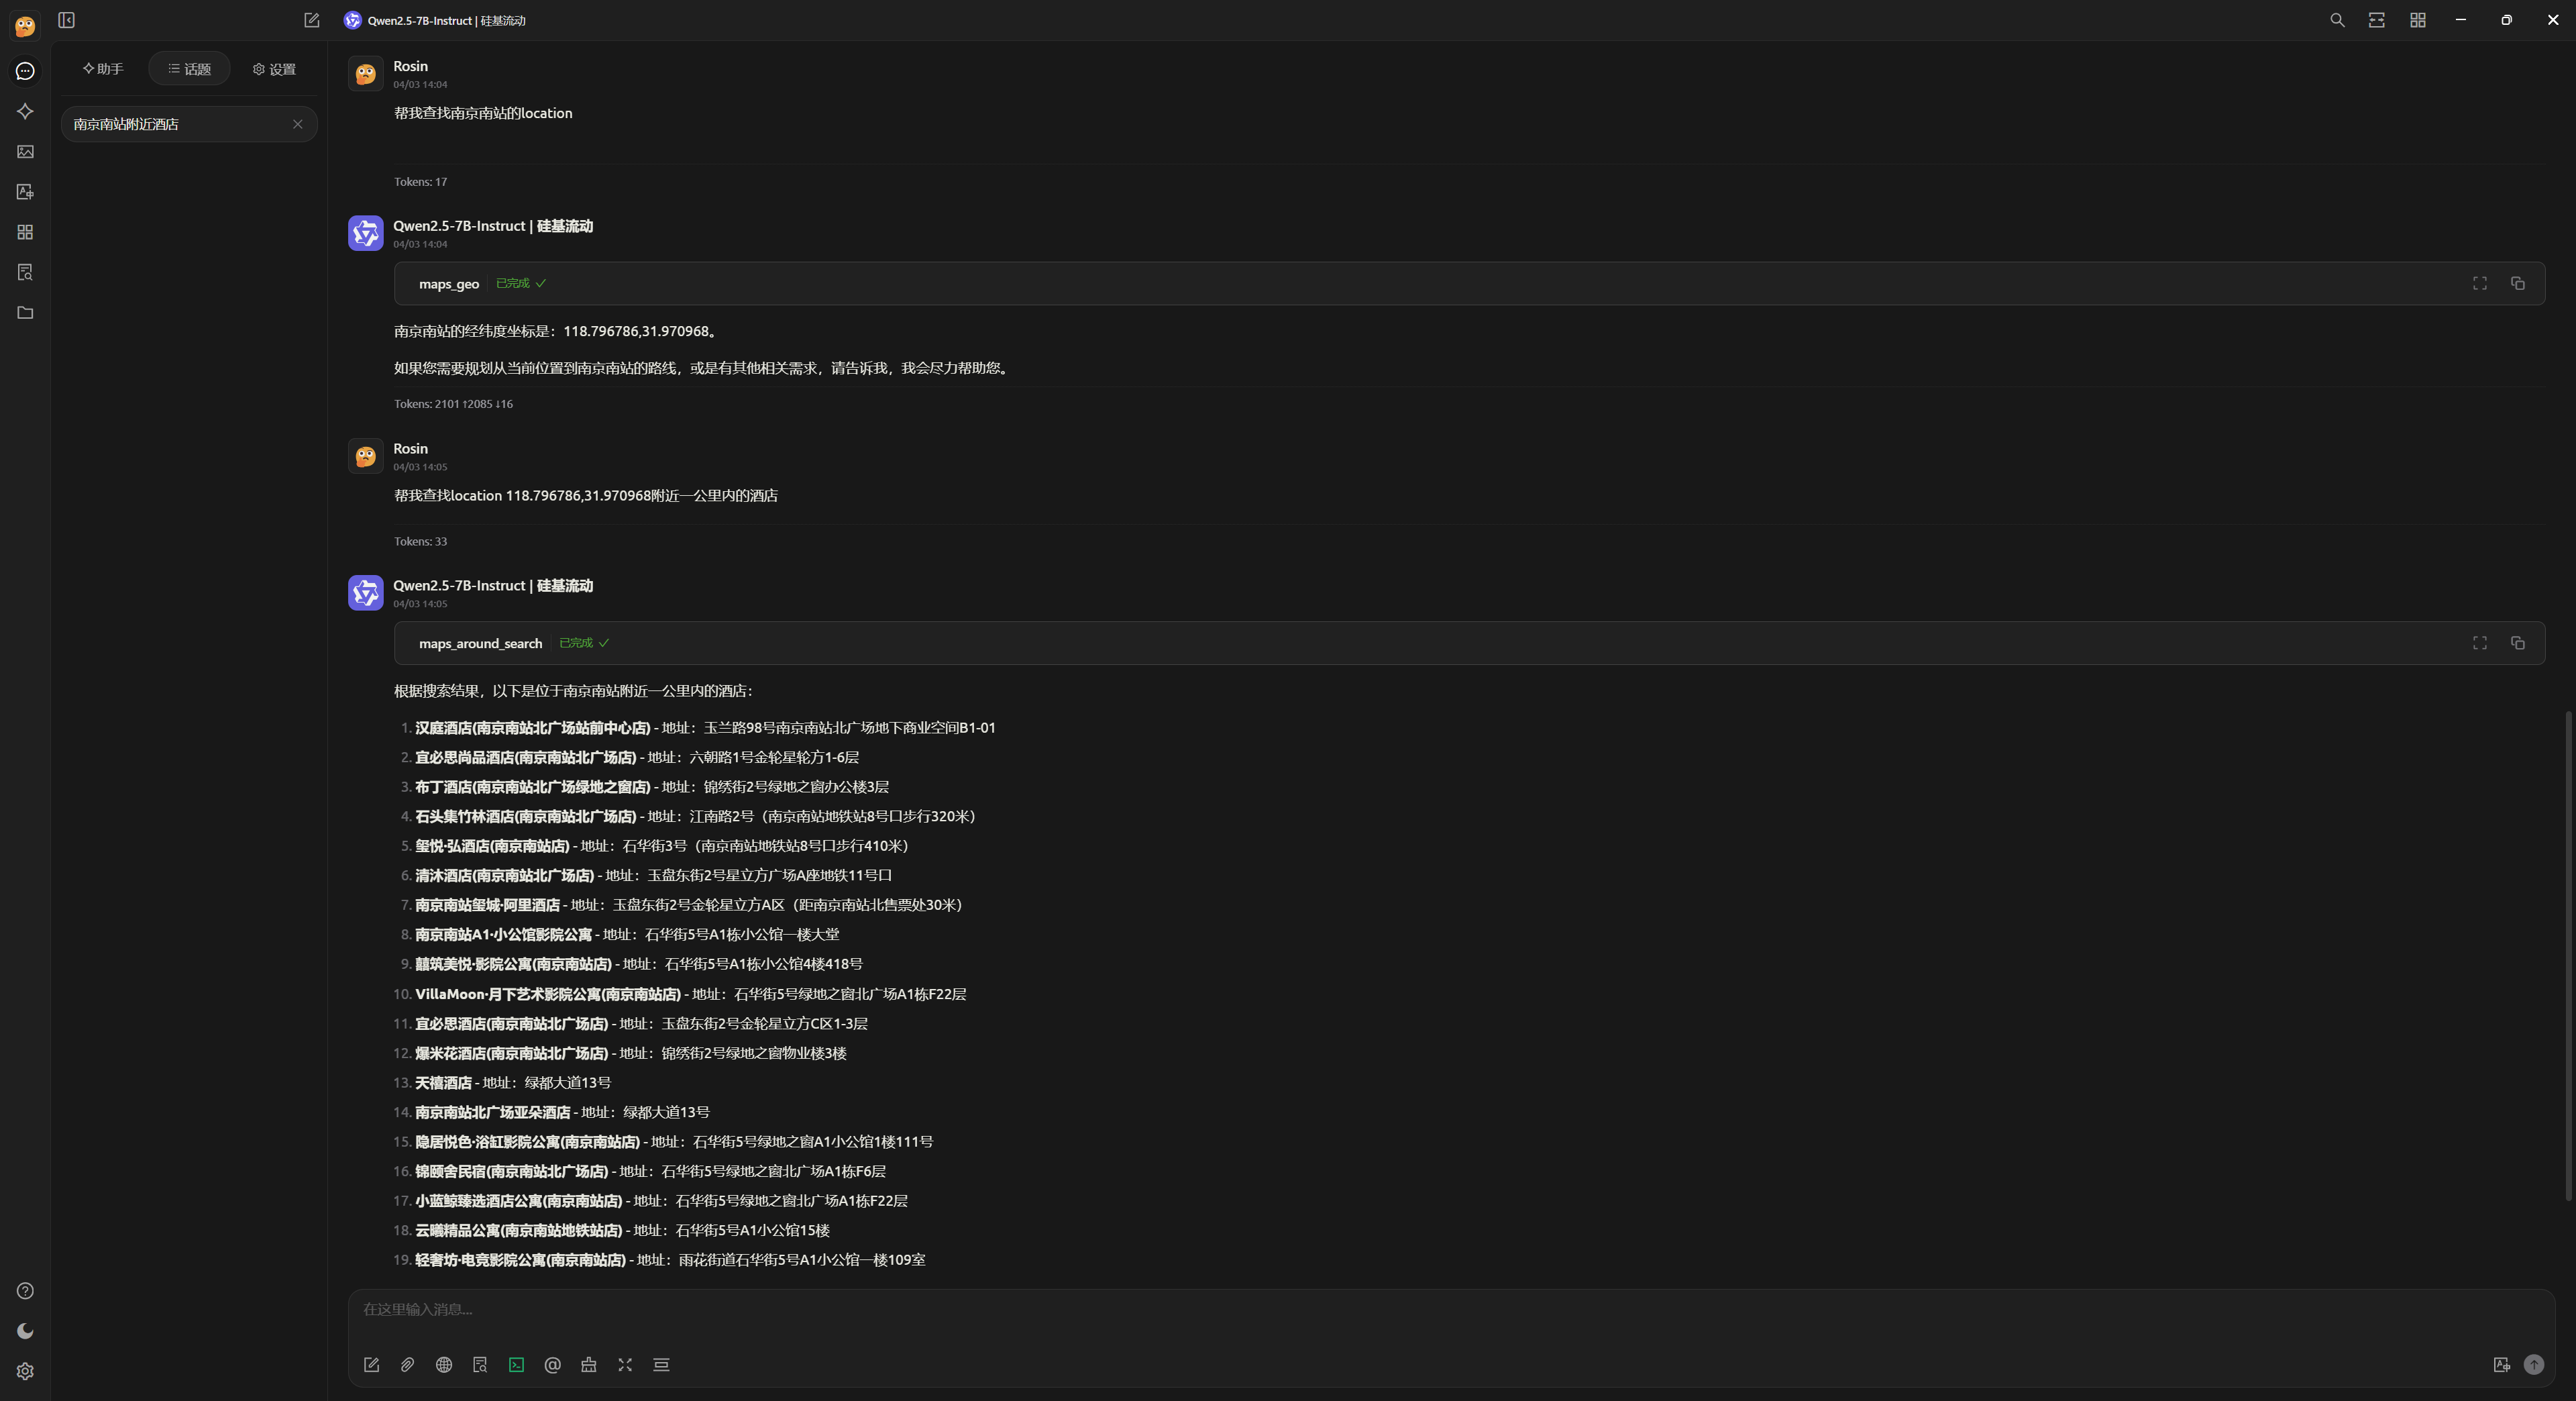The height and width of the screenshot is (1401, 2576).
Task: Clear the chat with broom icon
Action: [589, 1364]
